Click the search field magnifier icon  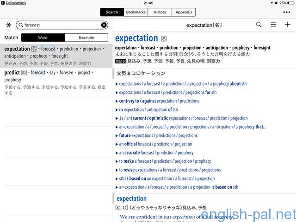[x=21, y=25]
